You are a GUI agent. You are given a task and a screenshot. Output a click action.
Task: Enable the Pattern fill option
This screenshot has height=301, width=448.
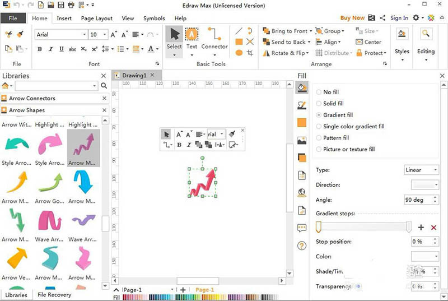coord(319,138)
